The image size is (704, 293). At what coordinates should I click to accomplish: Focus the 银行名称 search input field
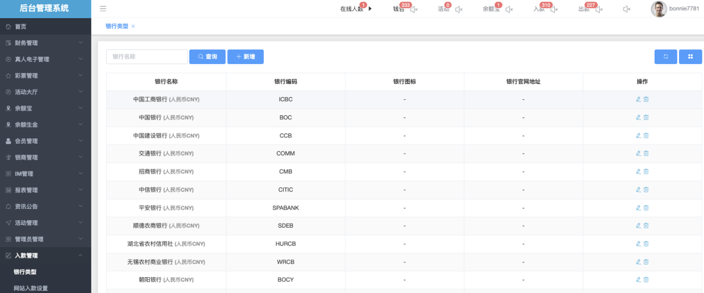pos(146,57)
